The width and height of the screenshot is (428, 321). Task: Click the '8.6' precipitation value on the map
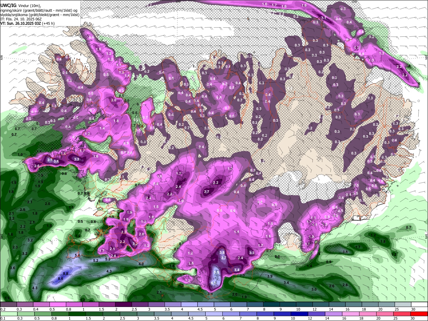pyautogui.click(x=61, y=279)
